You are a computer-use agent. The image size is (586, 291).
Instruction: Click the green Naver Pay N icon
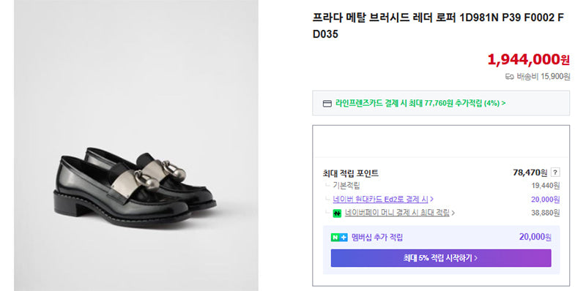tap(337, 213)
